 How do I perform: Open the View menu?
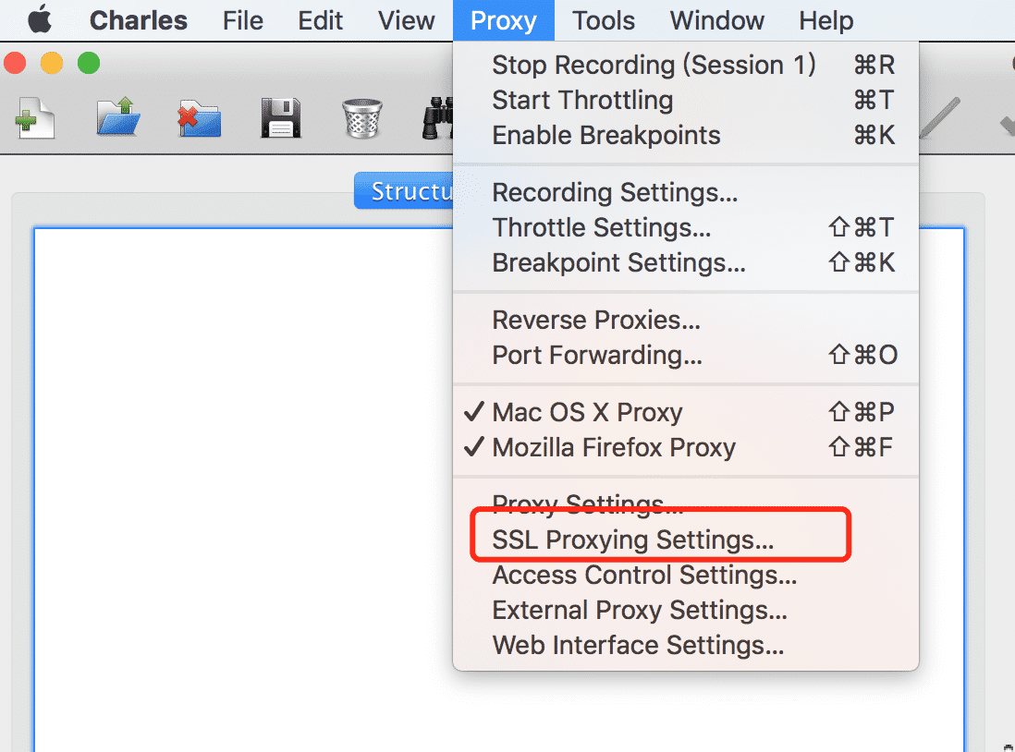[x=406, y=20]
